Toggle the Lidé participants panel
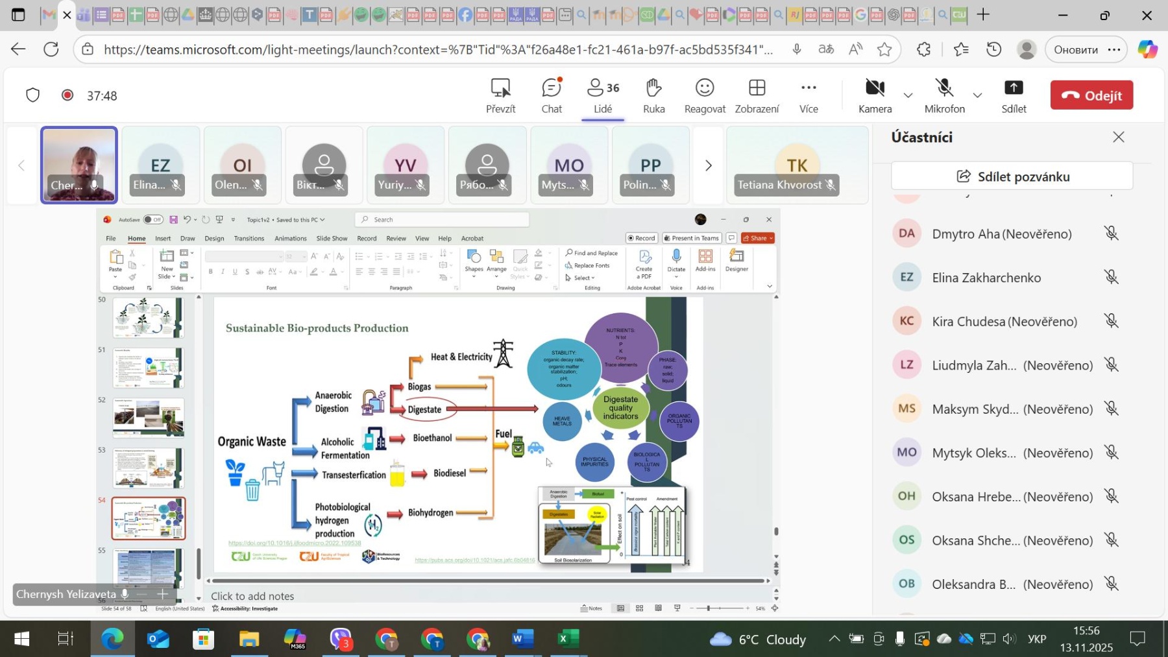 (x=603, y=95)
